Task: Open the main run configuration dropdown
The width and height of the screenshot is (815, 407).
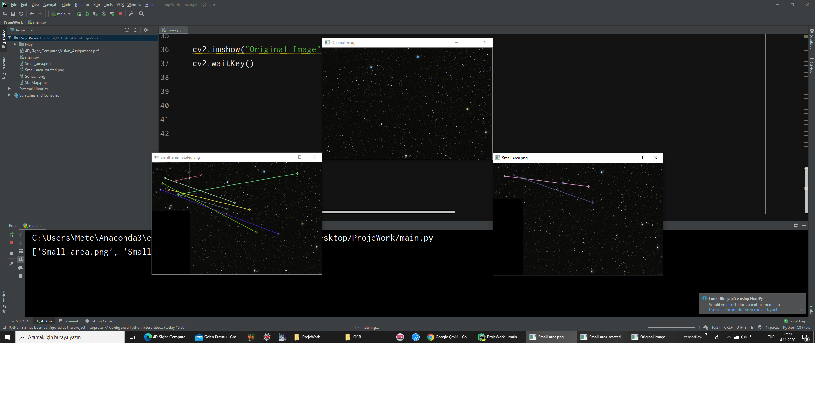Action: tap(60, 14)
